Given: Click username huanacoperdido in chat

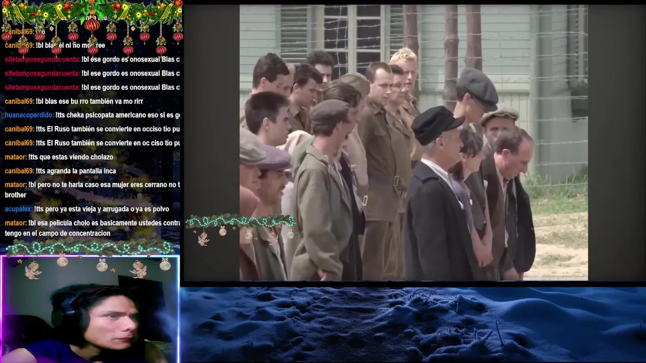Looking at the screenshot, I should [x=29, y=115].
